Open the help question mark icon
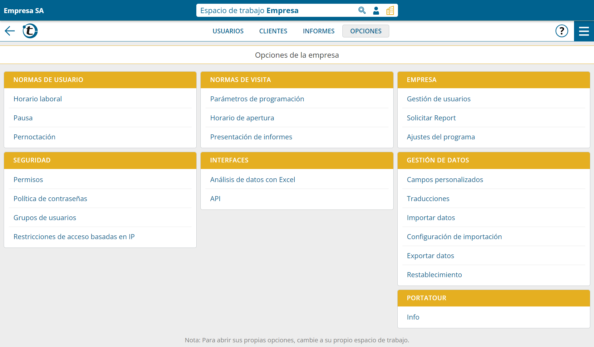Viewport: 594px width, 347px height. (562, 31)
